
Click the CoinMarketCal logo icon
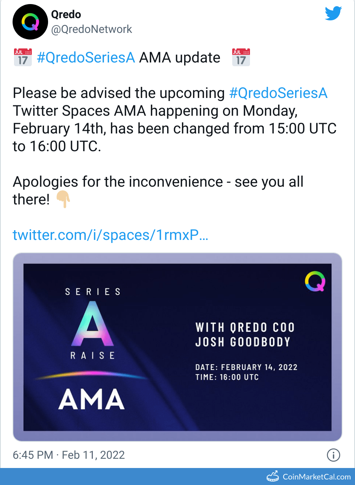click(x=273, y=476)
